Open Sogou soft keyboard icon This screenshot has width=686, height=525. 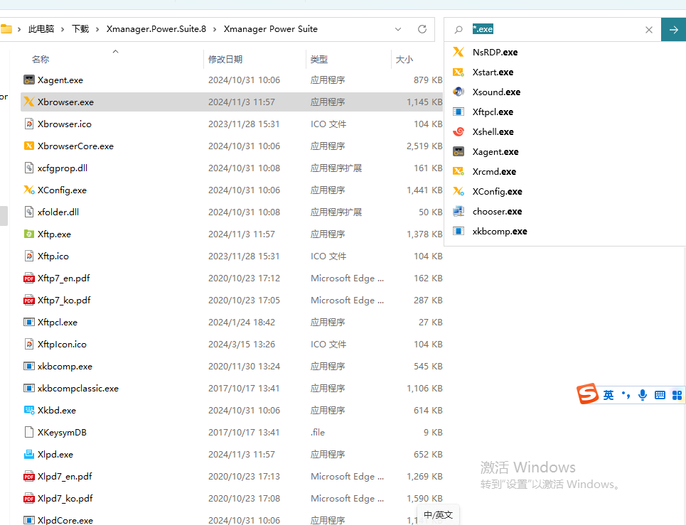pos(660,395)
